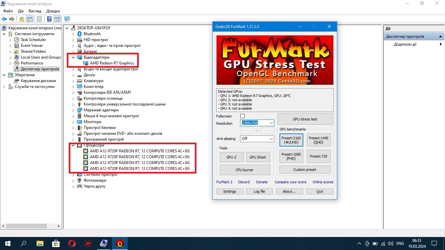The image size is (445, 250).
Task: Click the Custom preset button
Action: (305, 170)
